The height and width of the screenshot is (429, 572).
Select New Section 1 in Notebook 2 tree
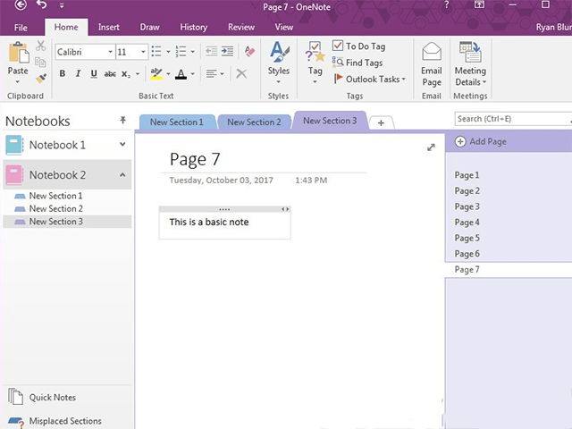coord(55,196)
